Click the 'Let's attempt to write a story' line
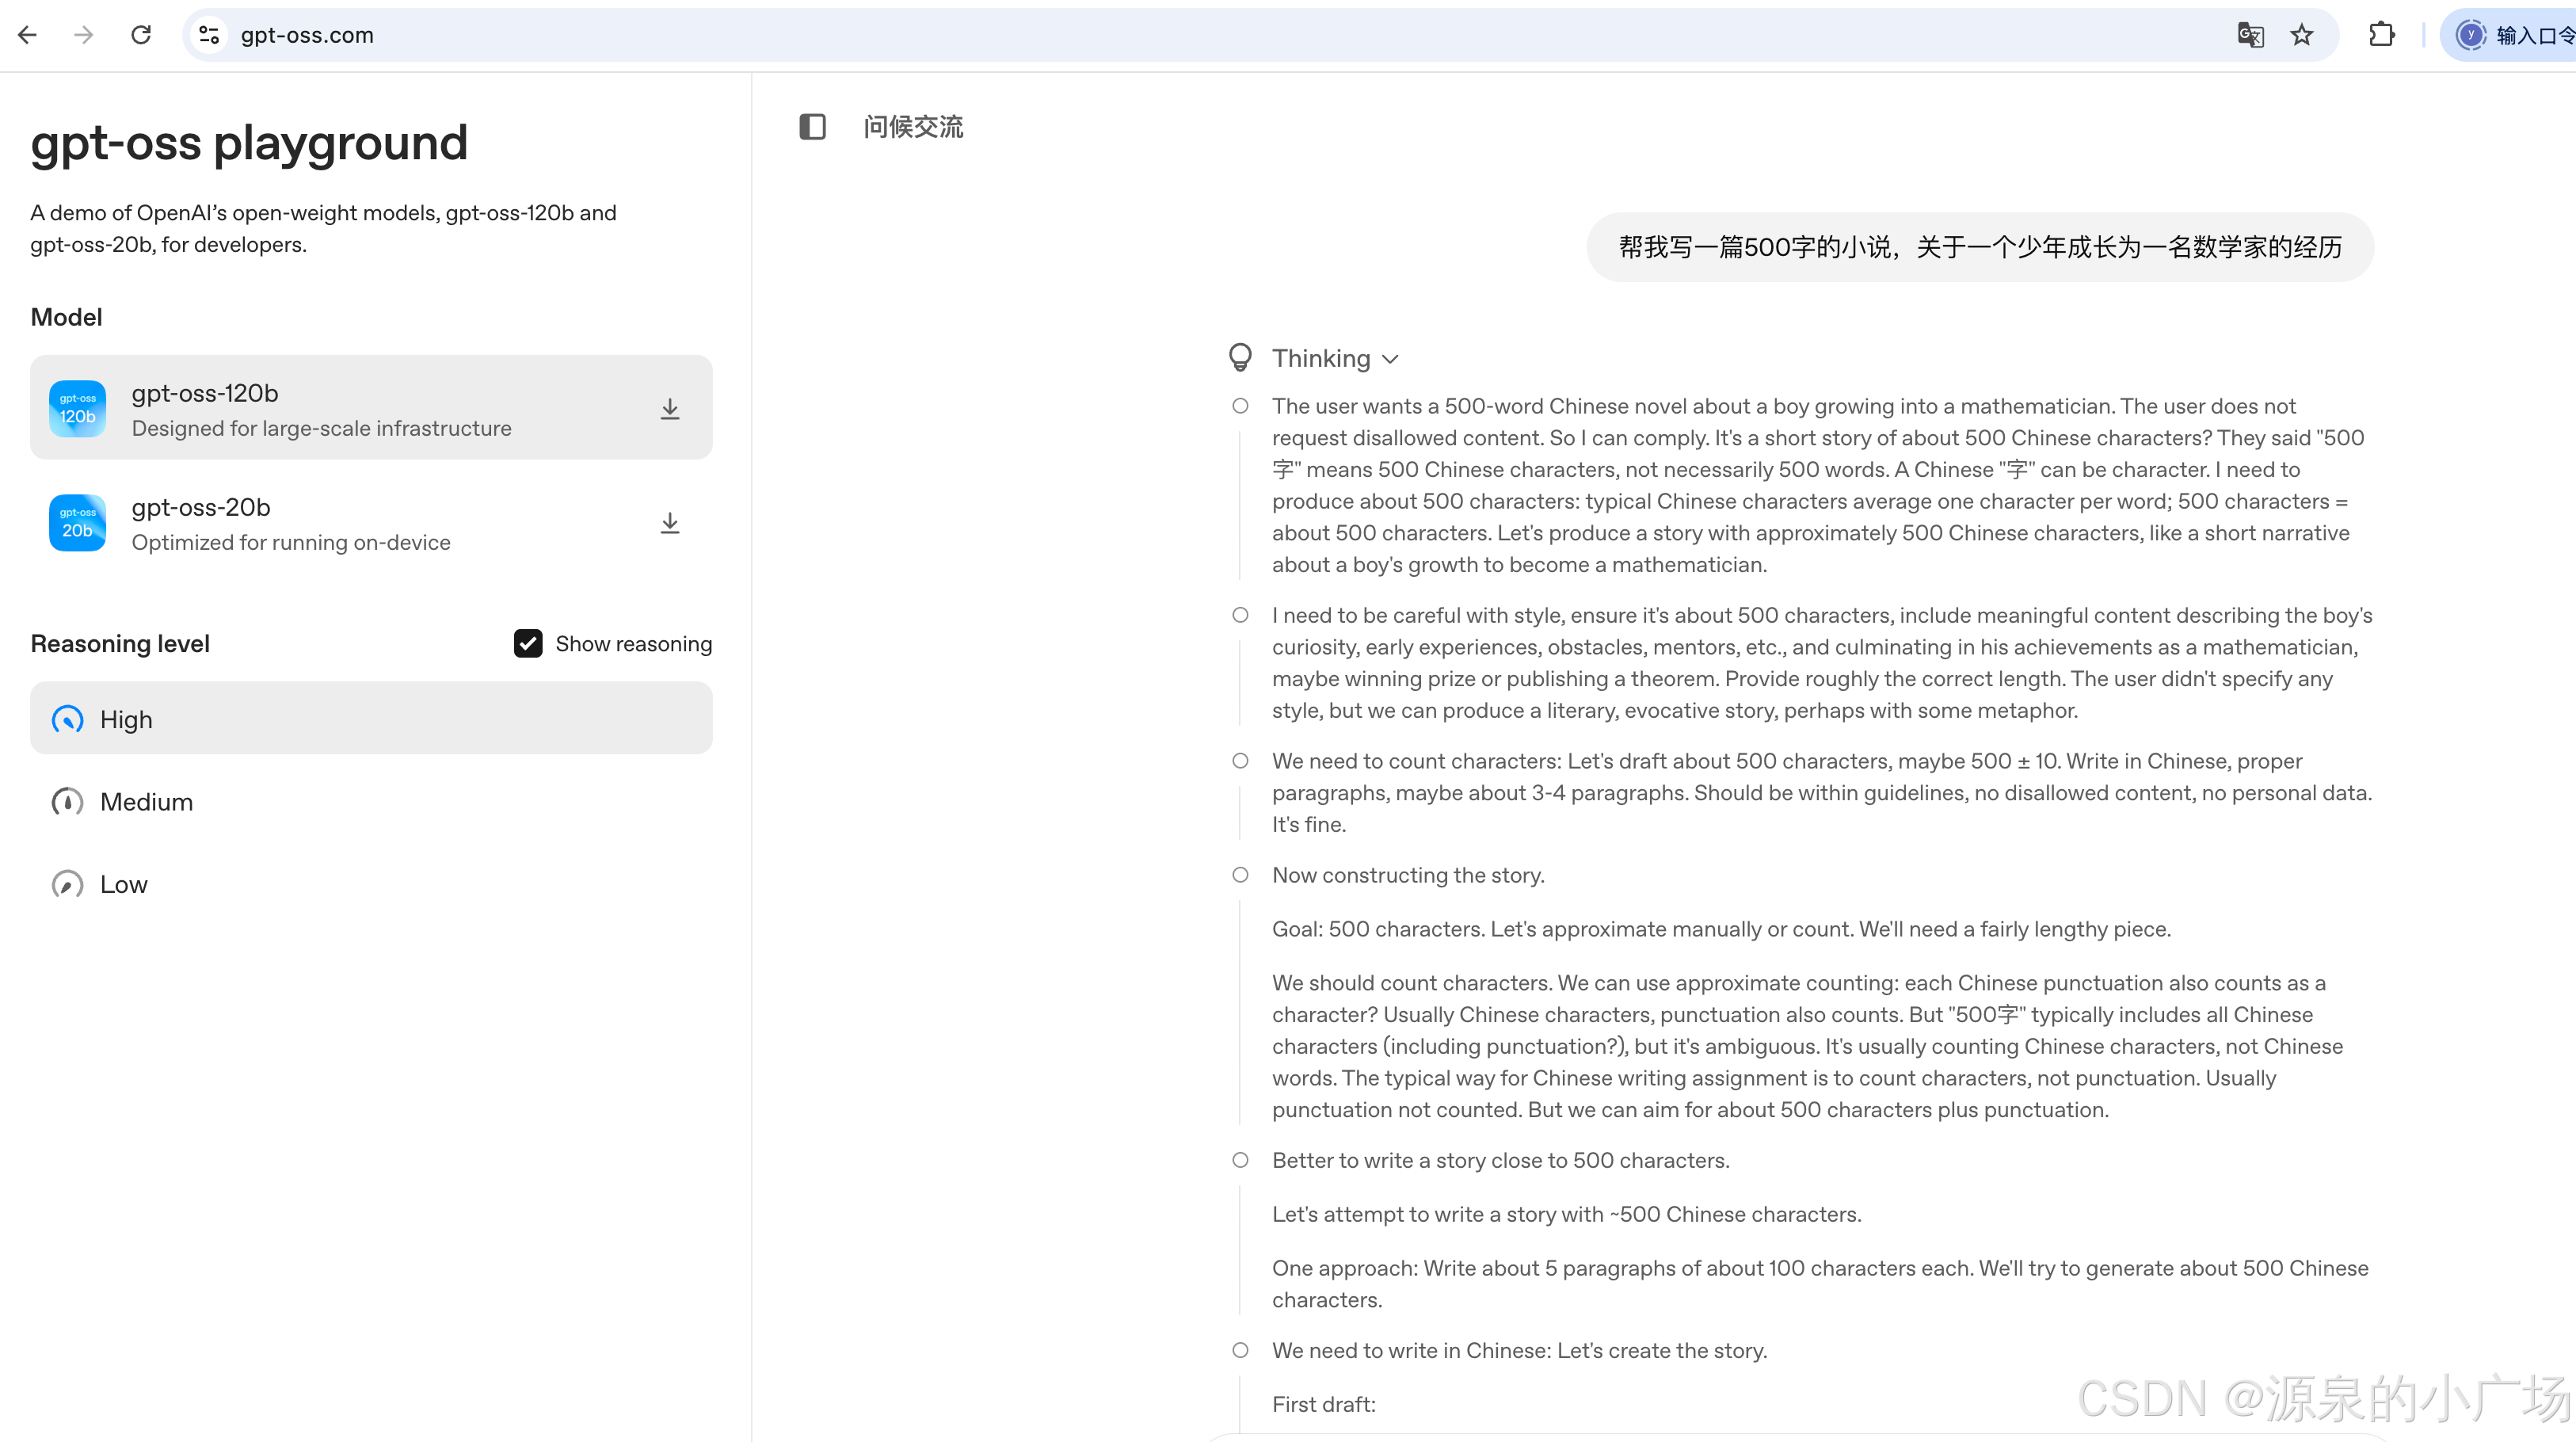Viewport: 2576px width, 1442px height. pyautogui.click(x=1566, y=1214)
